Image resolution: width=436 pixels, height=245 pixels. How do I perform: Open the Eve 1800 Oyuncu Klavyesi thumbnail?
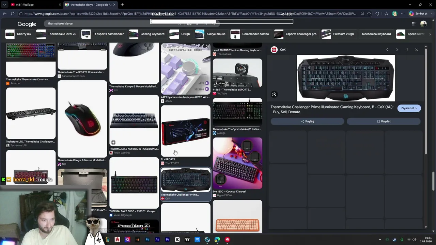[237, 163]
